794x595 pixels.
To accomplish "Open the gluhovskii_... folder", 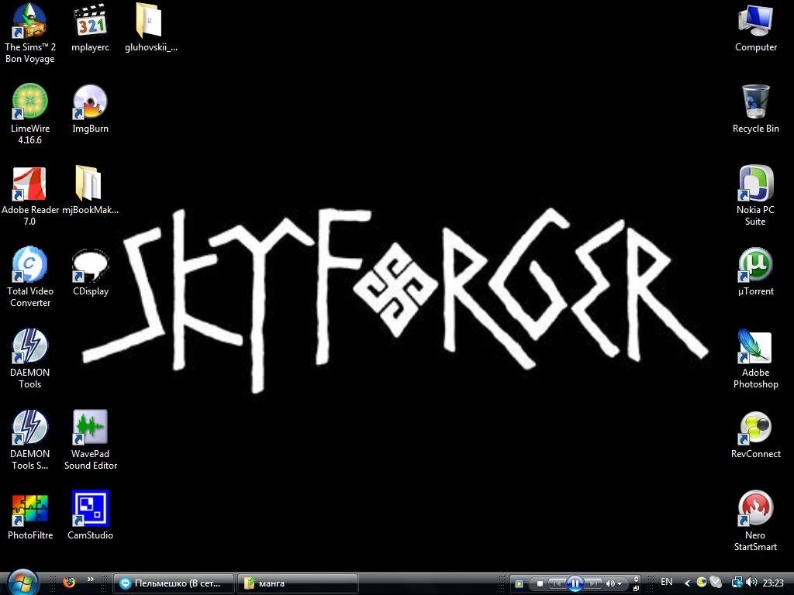I will click(x=151, y=29).
